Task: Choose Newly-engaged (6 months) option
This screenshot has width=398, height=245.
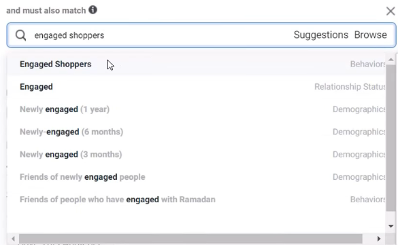Action: (196, 132)
